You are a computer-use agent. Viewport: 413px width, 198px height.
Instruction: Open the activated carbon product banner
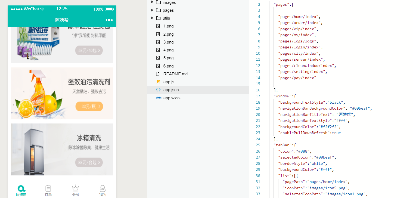[x=62, y=45]
